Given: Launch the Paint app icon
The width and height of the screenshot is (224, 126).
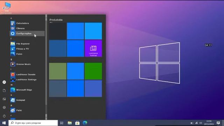Looking at the screenshot, I should tap(13, 110).
